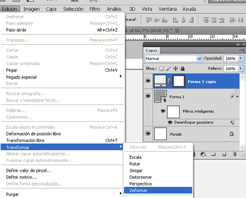Close document tab with X button
Image resolution: width=246 pixels, height=198 pixels.
177,31
